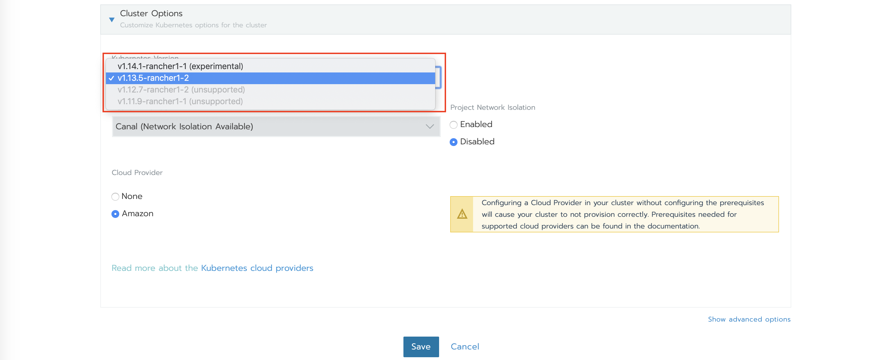Image resolution: width=891 pixels, height=360 pixels.
Task: Click the Canal dropdown chevron arrow
Action: click(429, 127)
